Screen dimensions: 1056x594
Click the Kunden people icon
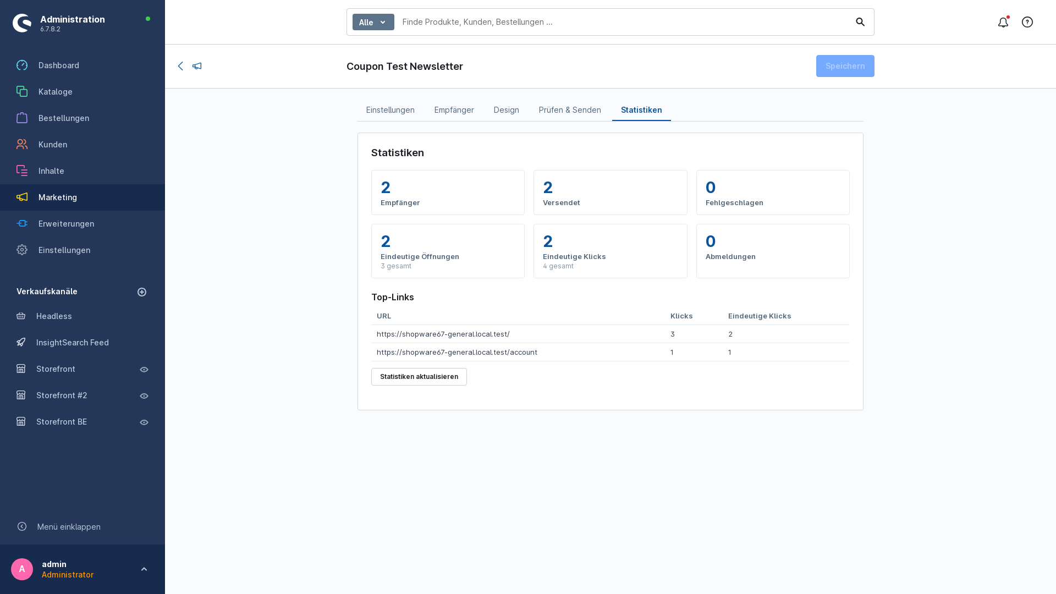[22, 145]
